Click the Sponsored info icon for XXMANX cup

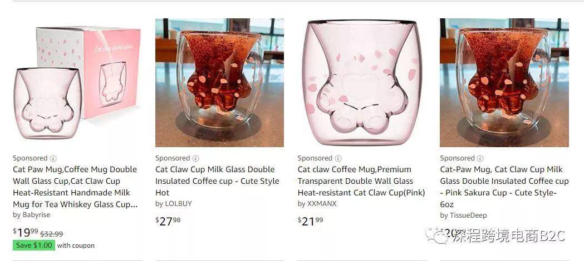(338, 158)
